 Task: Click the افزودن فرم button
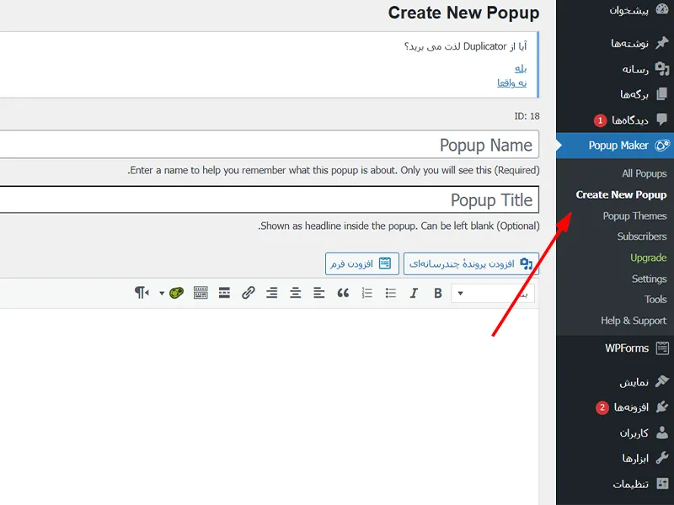pyautogui.click(x=361, y=263)
